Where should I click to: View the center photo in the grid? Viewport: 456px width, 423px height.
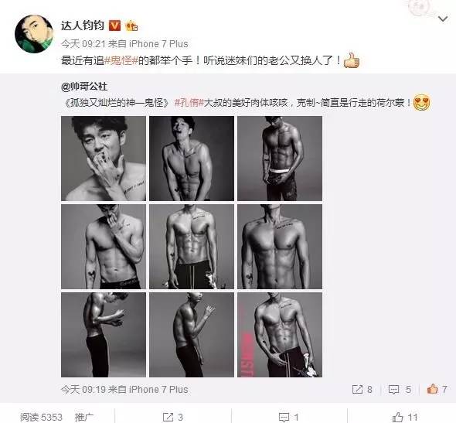192,247
